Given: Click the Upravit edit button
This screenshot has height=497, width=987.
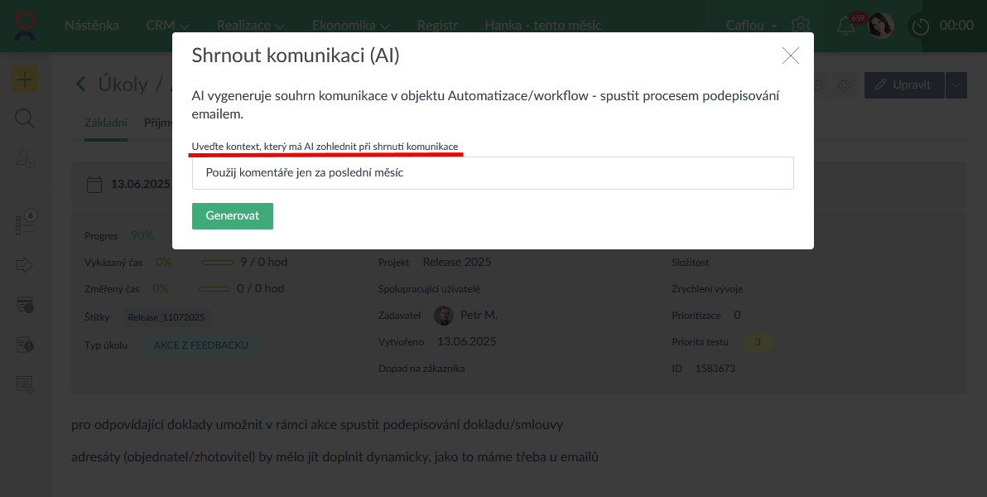Looking at the screenshot, I should [903, 85].
